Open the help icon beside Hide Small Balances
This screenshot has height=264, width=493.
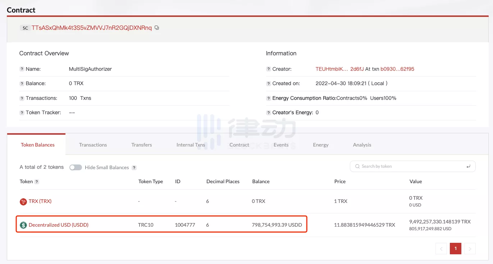click(134, 167)
